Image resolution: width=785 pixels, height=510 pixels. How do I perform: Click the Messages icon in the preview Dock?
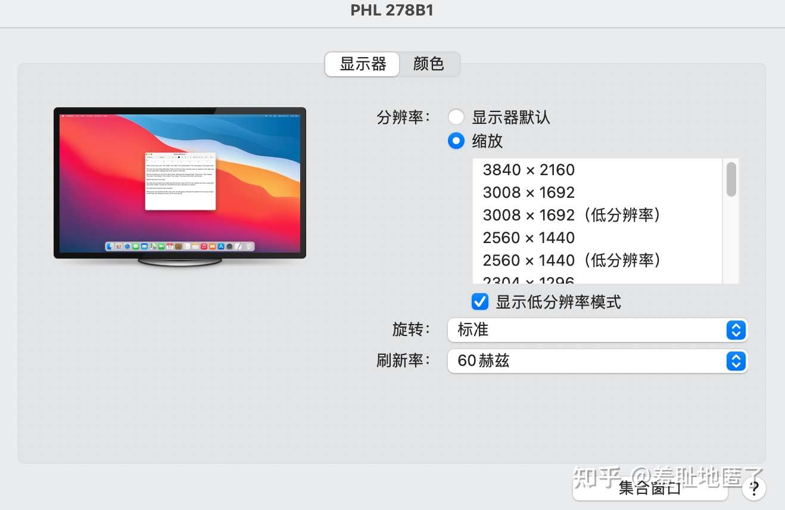(x=136, y=246)
